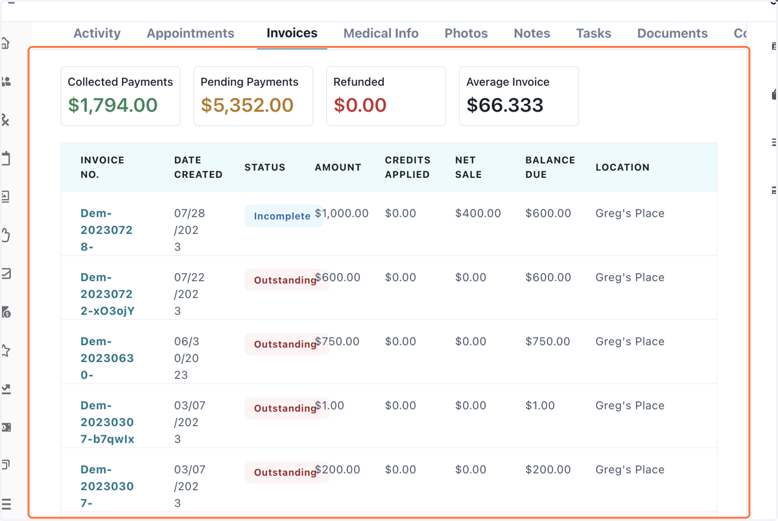This screenshot has width=778, height=521.
Task: Click the $200.00 balance due cell
Action: [548, 470]
